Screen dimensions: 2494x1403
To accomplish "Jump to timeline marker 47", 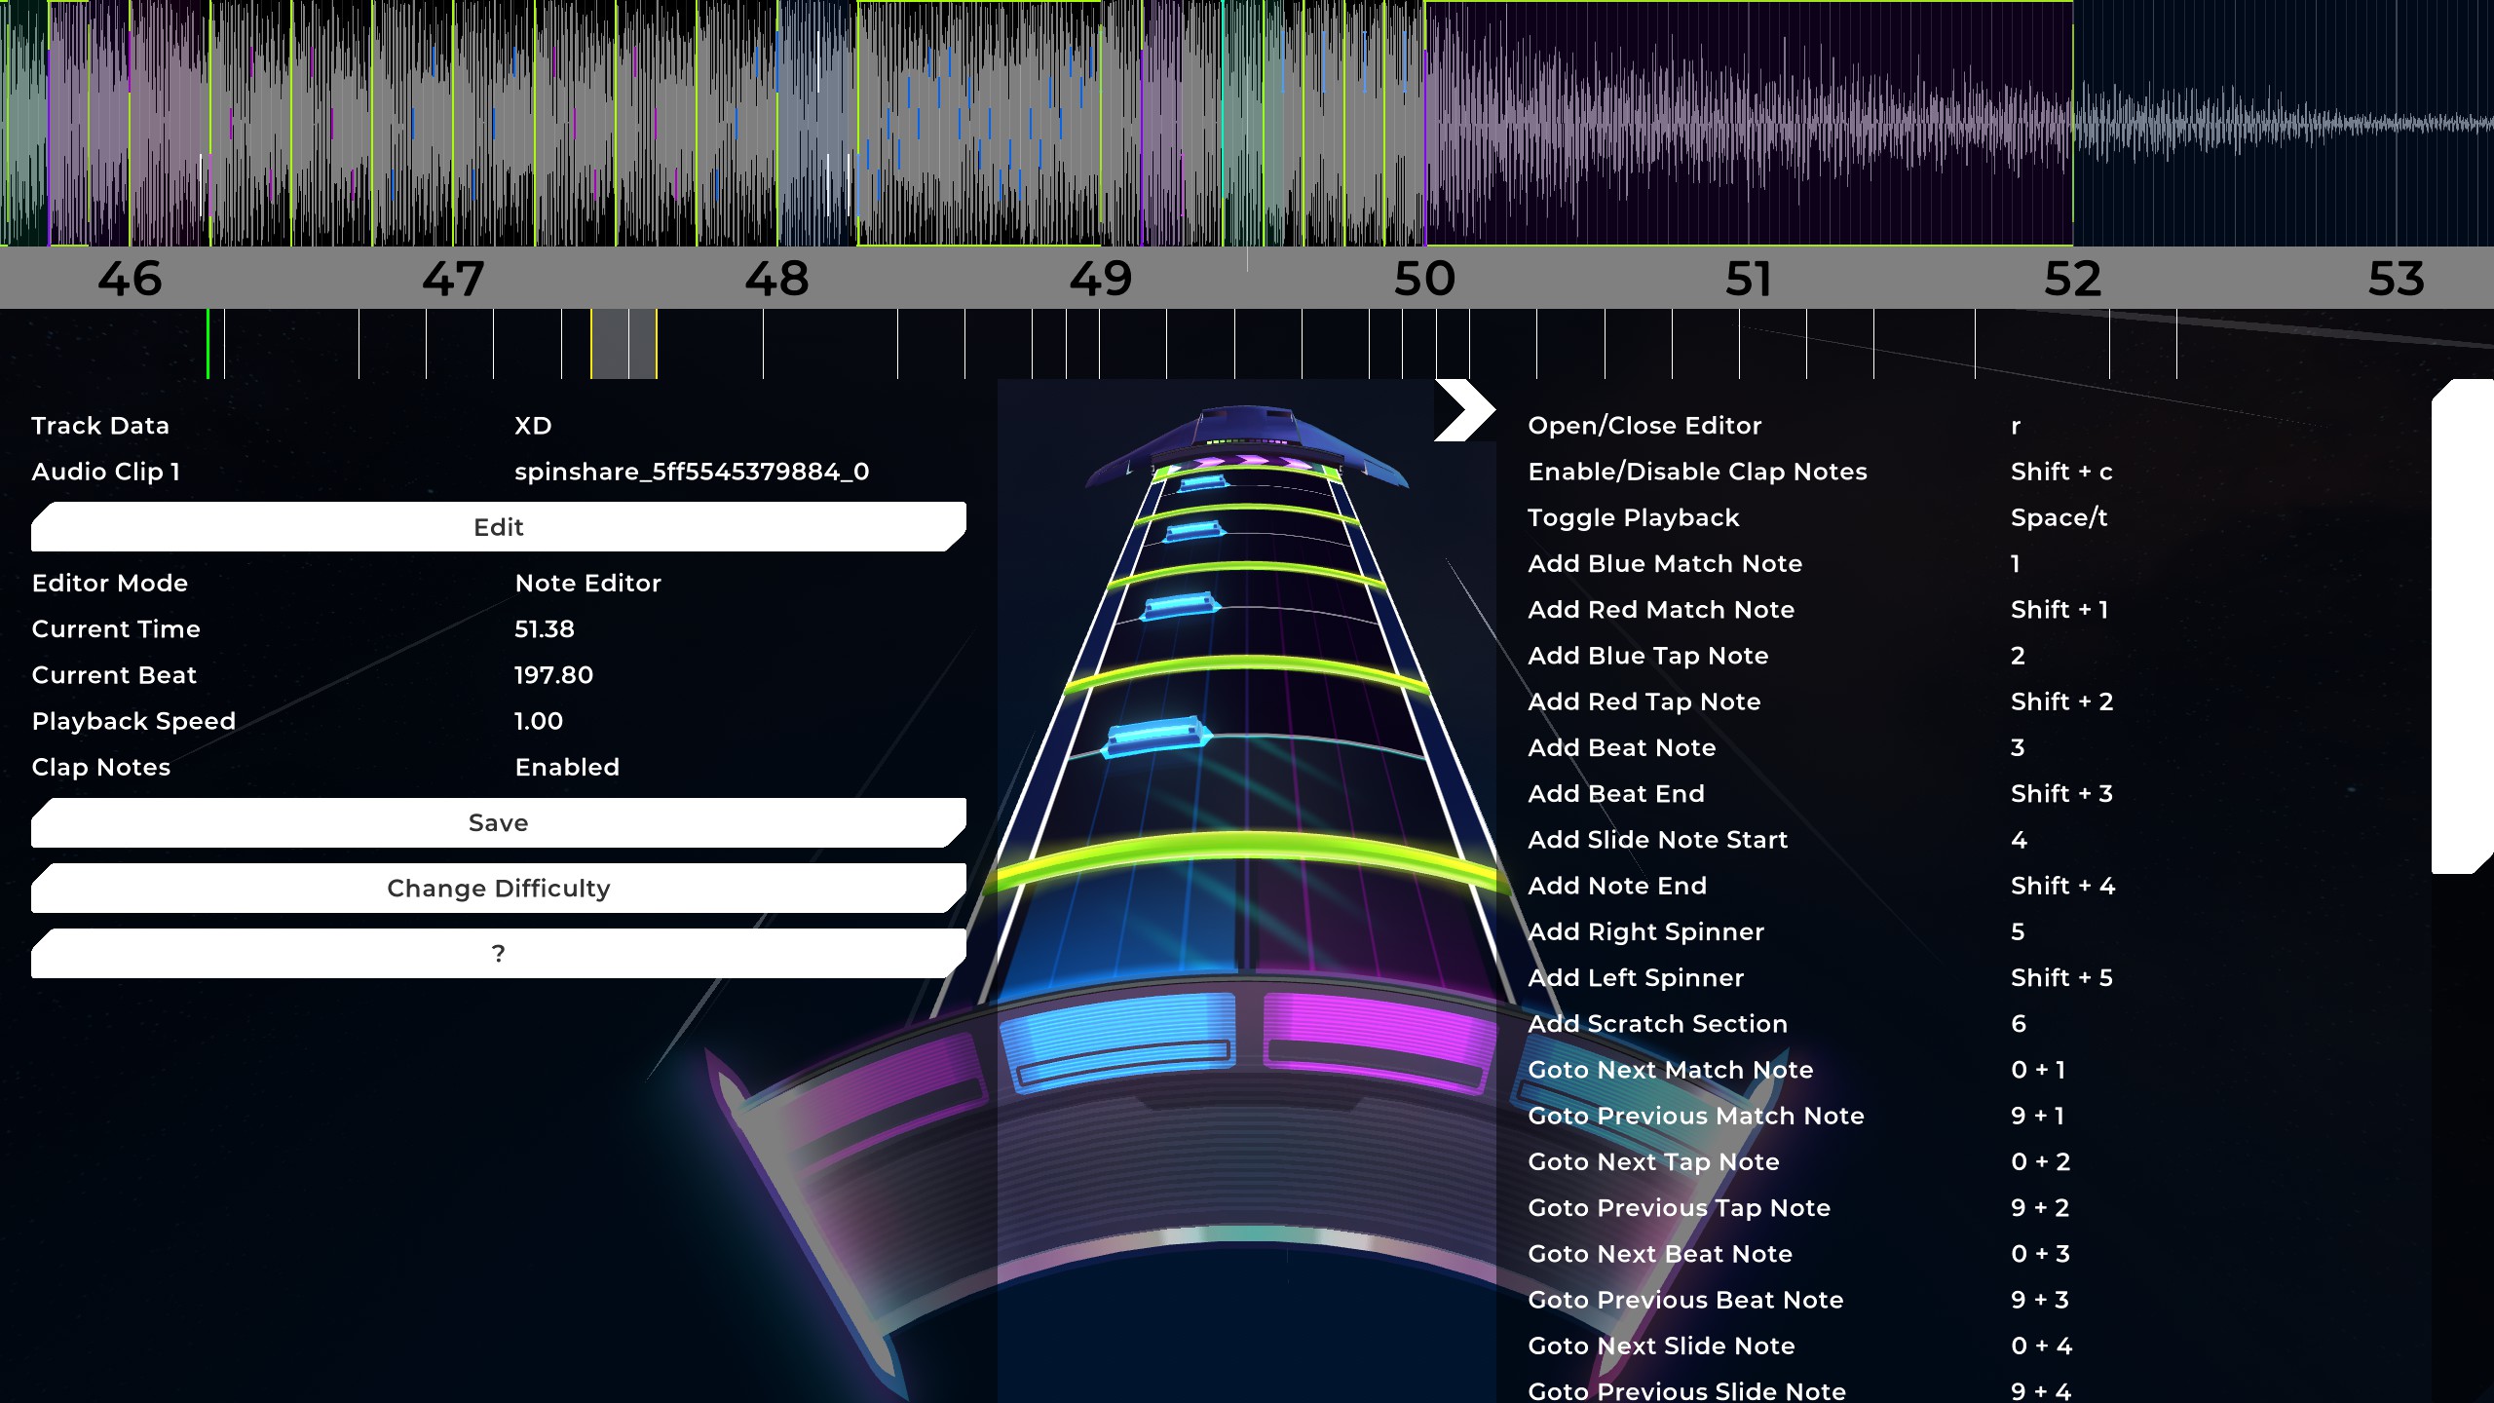I will pos(452,280).
